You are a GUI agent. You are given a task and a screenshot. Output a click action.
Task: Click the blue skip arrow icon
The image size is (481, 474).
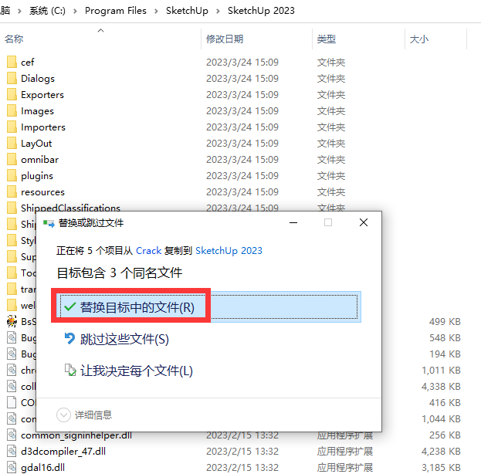coord(70,339)
